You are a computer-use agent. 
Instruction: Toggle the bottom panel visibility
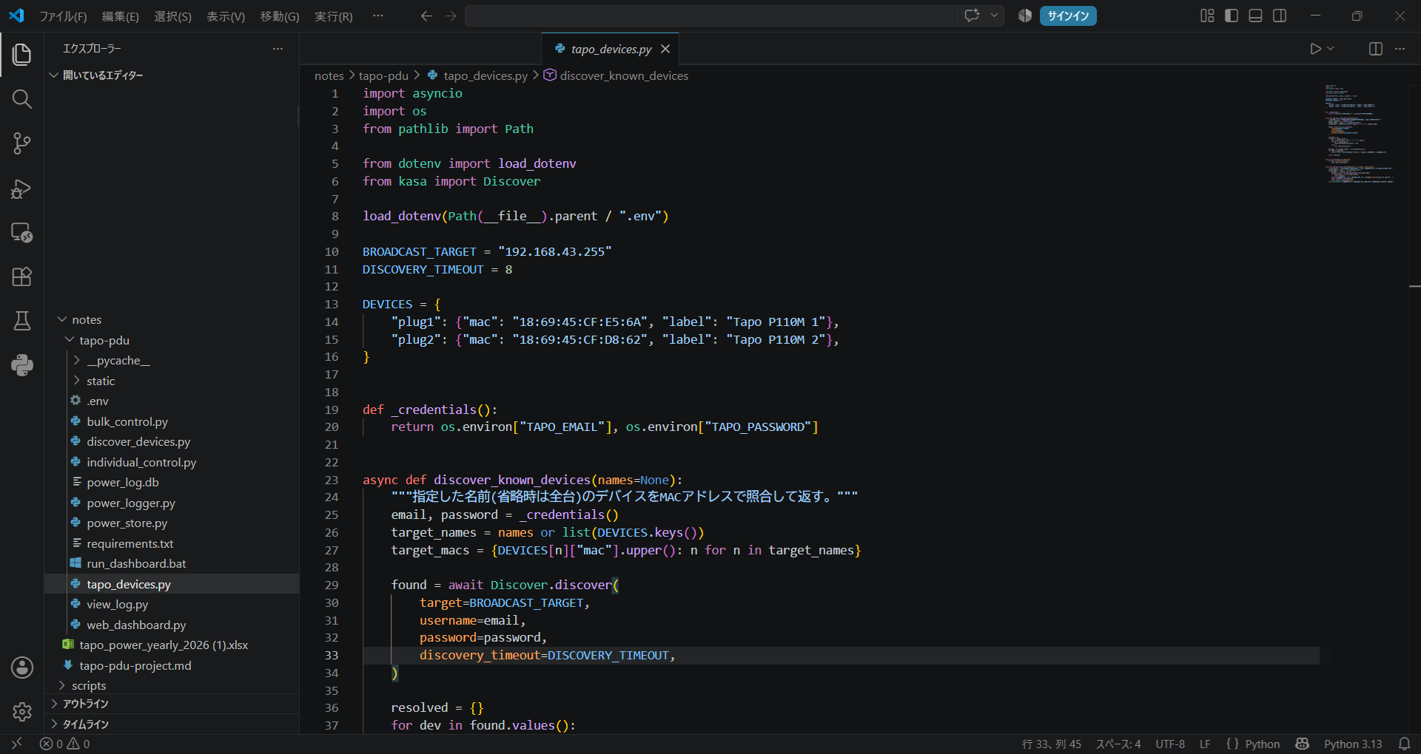[x=1255, y=16]
